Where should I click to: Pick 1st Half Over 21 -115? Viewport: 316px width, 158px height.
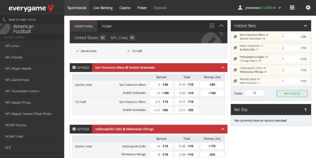click(186, 102)
